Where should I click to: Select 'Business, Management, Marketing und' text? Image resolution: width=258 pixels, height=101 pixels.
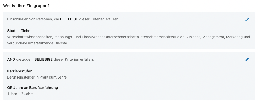pyautogui.click(x=218, y=37)
